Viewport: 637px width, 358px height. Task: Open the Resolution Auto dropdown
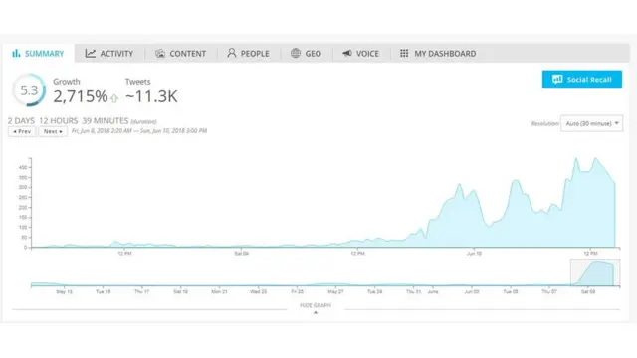591,123
